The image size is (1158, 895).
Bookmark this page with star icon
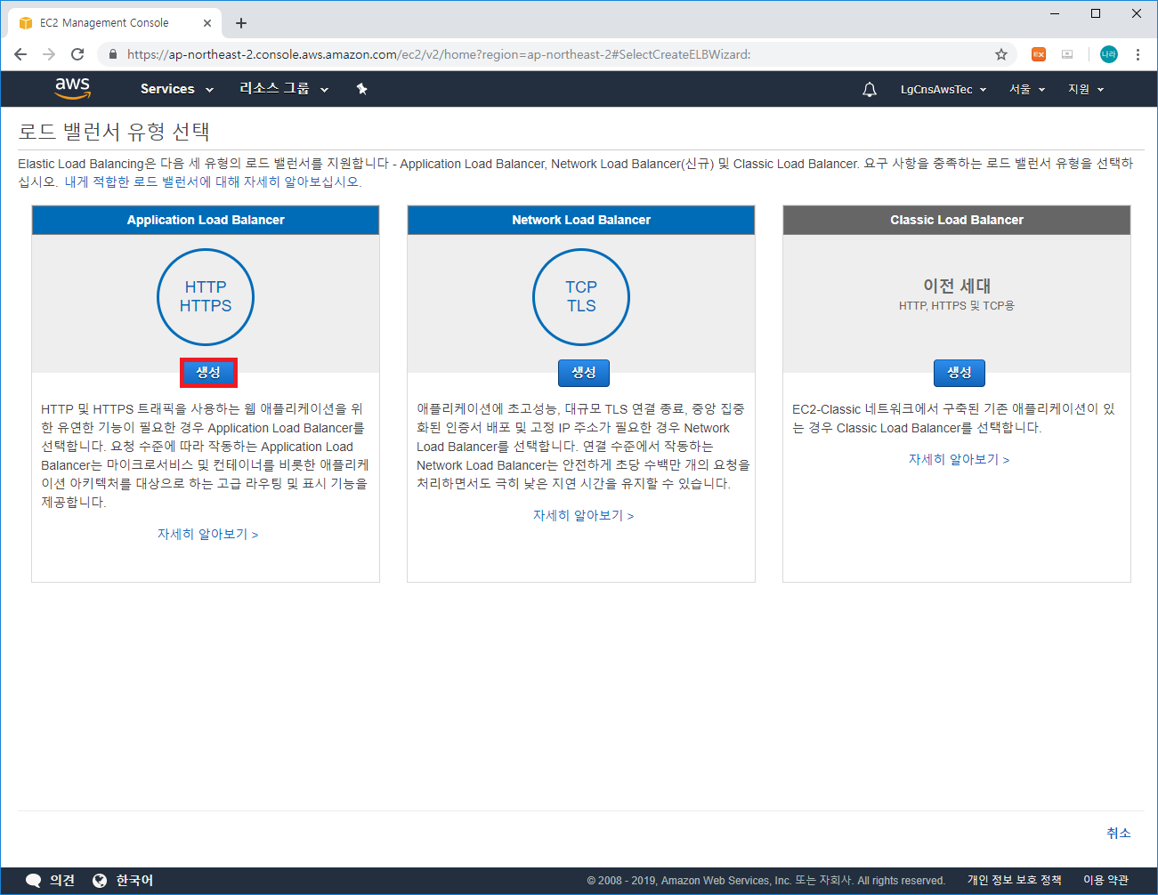click(1001, 54)
